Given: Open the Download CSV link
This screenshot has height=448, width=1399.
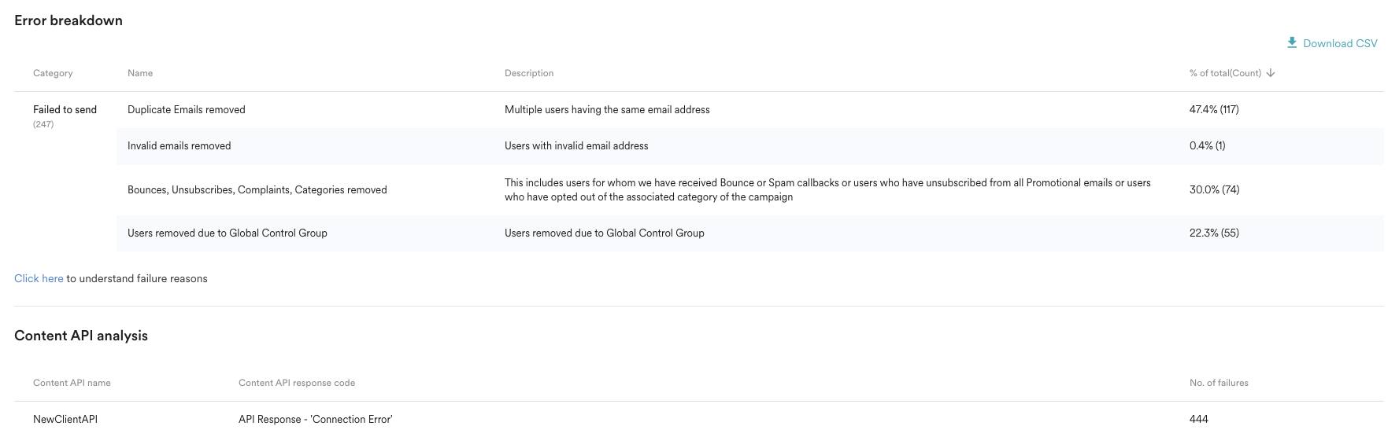Looking at the screenshot, I should [x=1339, y=43].
